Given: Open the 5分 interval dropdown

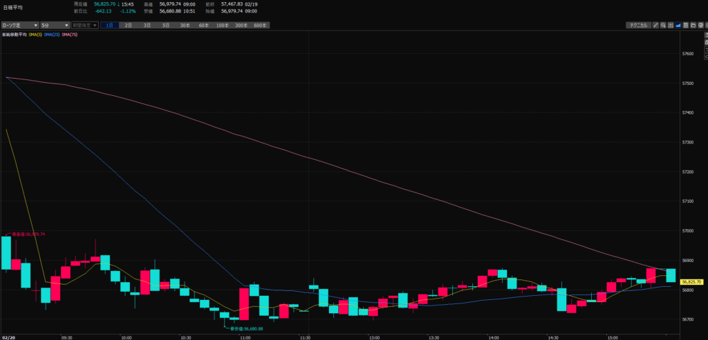Looking at the screenshot, I should click(x=54, y=26).
